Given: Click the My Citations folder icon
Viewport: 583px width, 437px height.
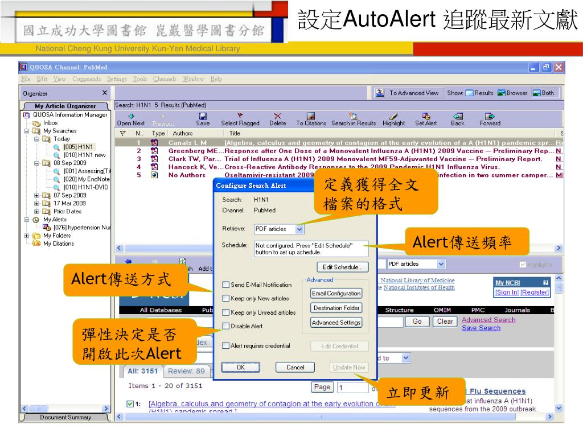Looking at the screenshot, I should 36,244.
